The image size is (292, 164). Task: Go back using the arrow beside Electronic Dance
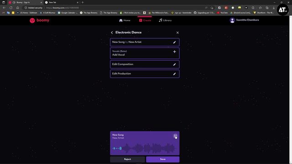click(112, 32)
